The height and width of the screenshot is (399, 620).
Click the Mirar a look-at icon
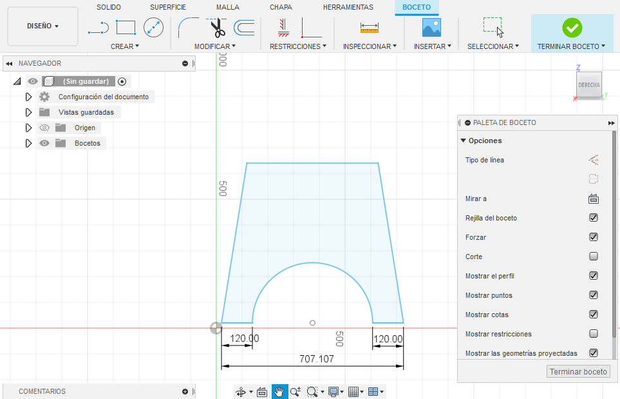[594, 199]
